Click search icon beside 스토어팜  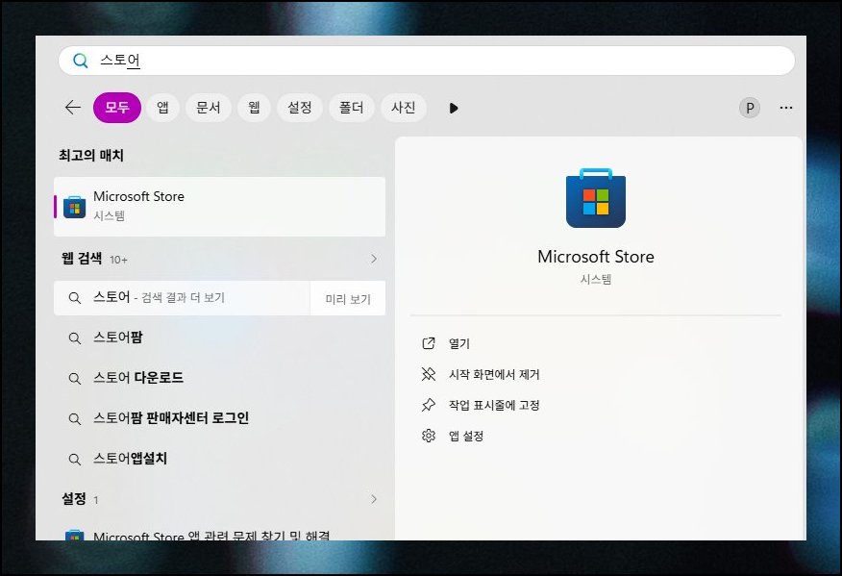pyautogui.click(x=75, y=338)
